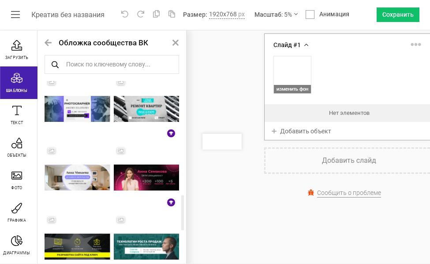The width and height of the screenshot is (430, 264).
Task: Click the Сообщить о проблеме link
Action: [x=348, y=193]
